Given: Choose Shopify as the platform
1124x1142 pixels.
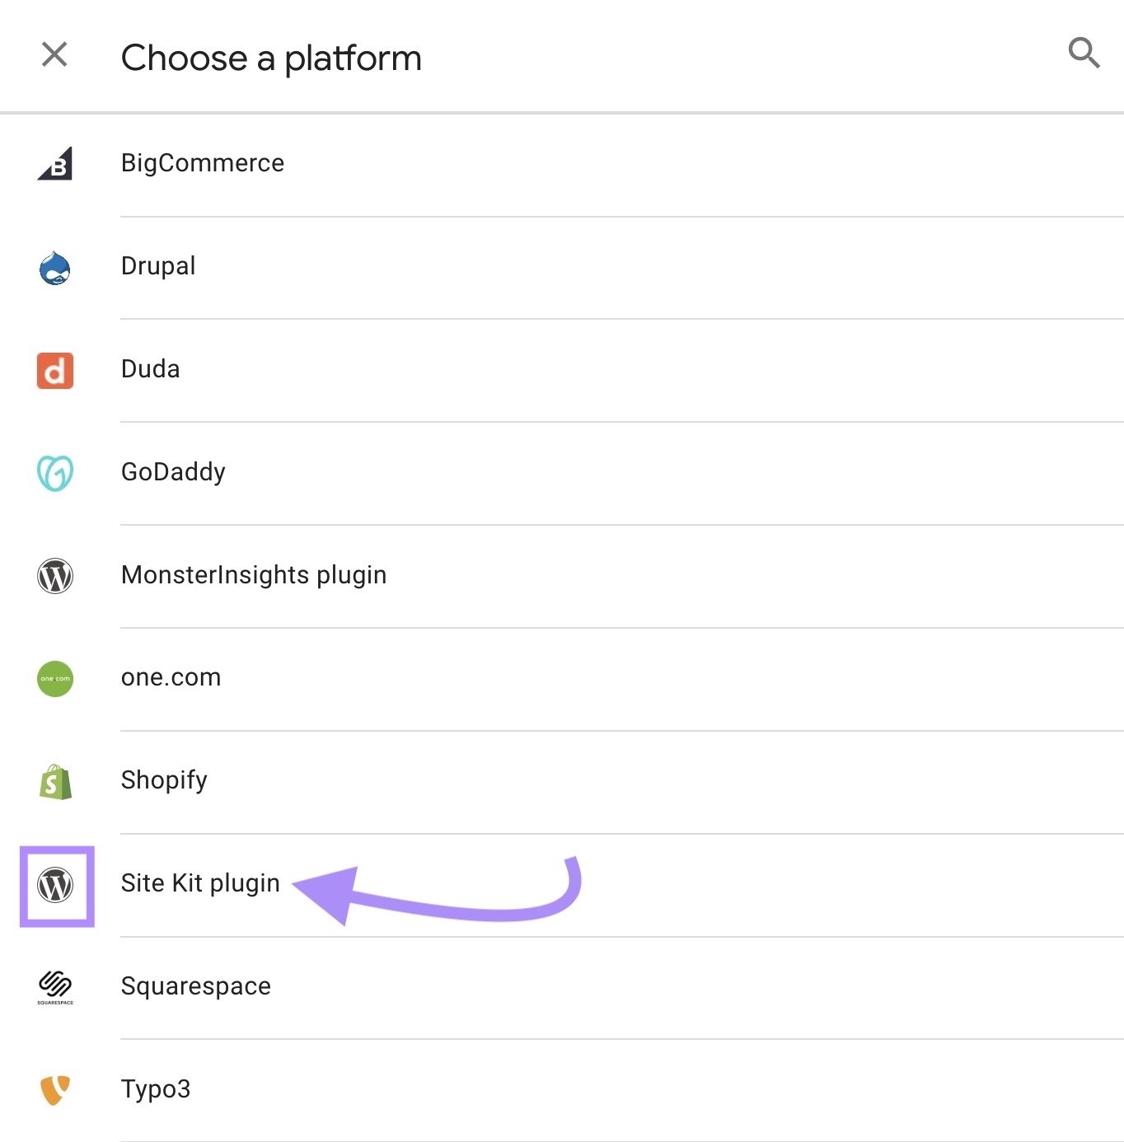Looking at the screenshot, I should pyautogui.click(x=164, y=781).
